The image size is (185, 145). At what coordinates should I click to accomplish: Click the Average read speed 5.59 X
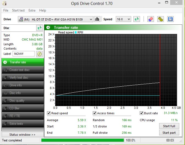pos(82,120)
